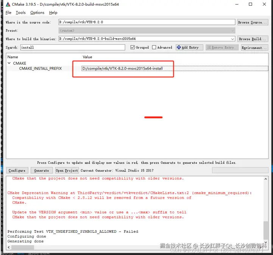Click the Configure button
The image size is (273, 255).
(17, 171)
